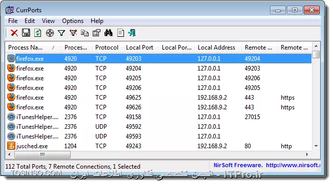333x184 pixels.
Task: Select the selected firefox.exe row with port 49203
Action: coord(159,58)
